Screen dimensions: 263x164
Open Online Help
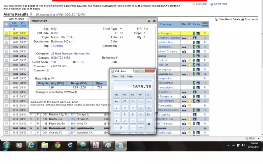click(219, 4)
